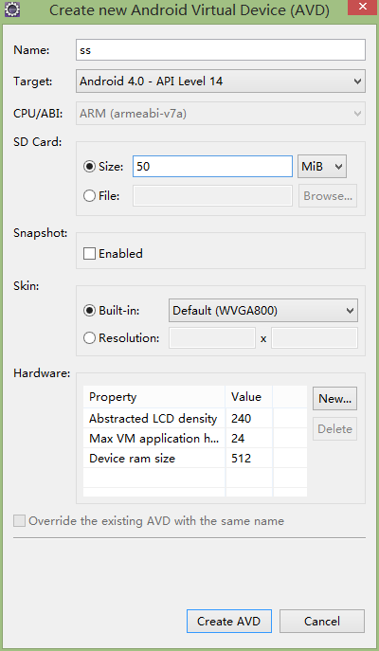Click the Resolution height field
This screenshot has width=379, height=651.
point(315,338)
